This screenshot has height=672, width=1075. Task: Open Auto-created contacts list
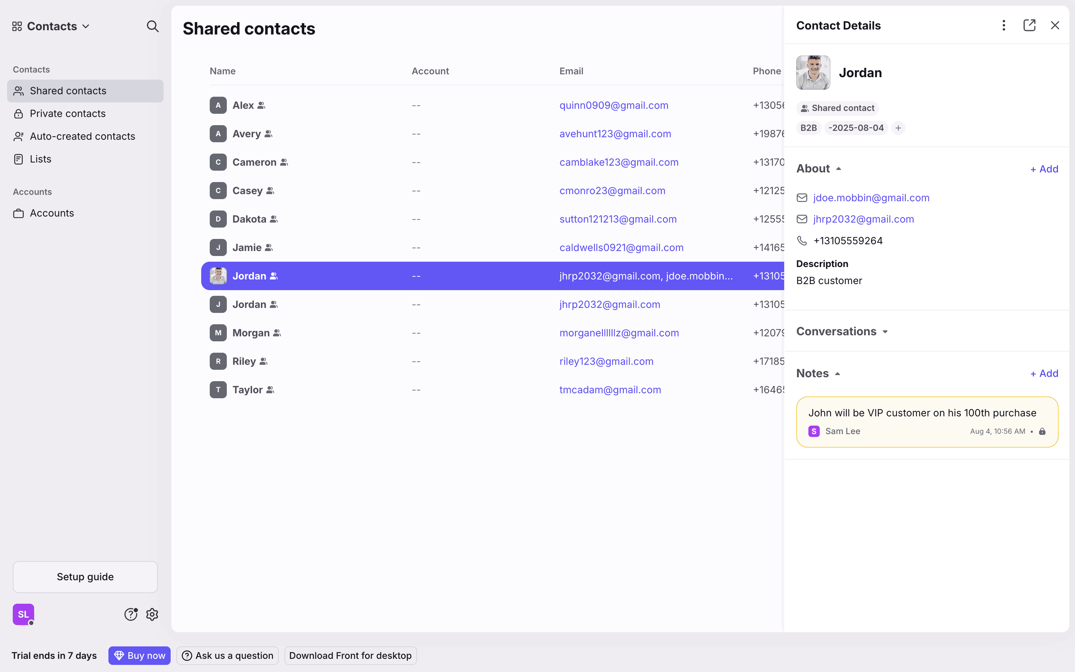pyautogui.click(x=82, y=137)
